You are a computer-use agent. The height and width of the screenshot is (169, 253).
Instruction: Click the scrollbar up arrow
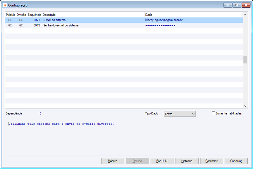[245, 15]
